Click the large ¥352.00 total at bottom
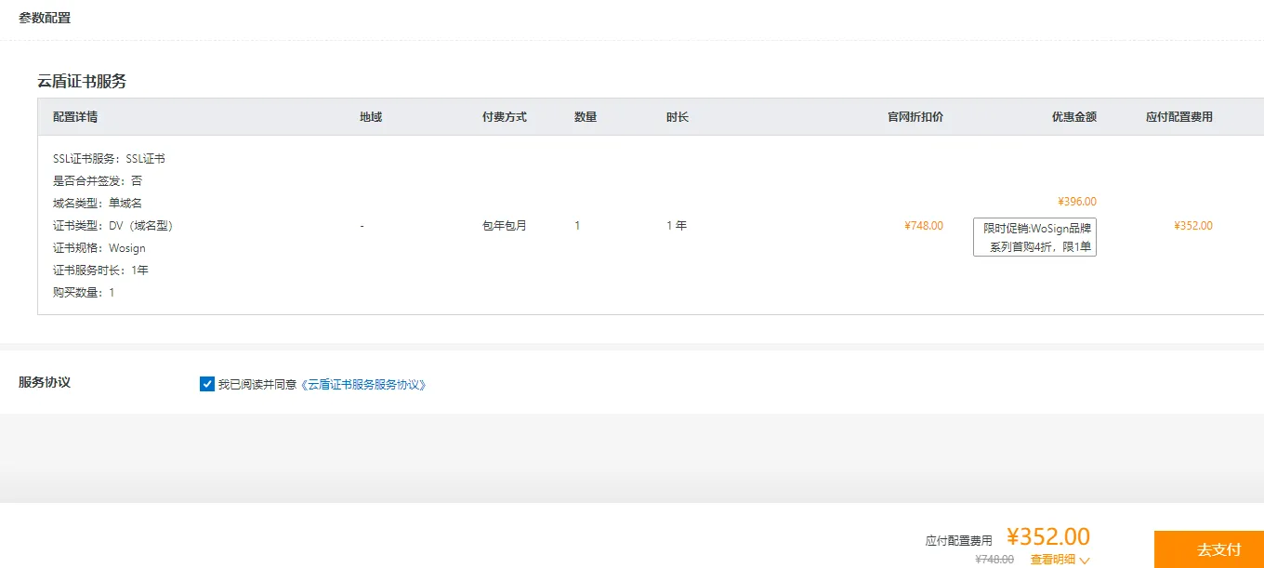 pos(1048,537)
